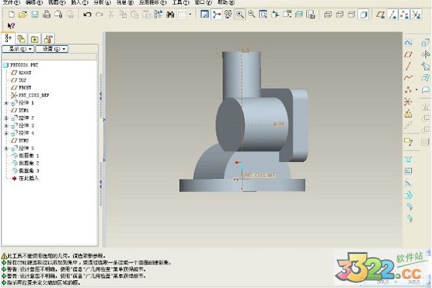
Task: Click the Refit to screen icon
Action: 263,14
